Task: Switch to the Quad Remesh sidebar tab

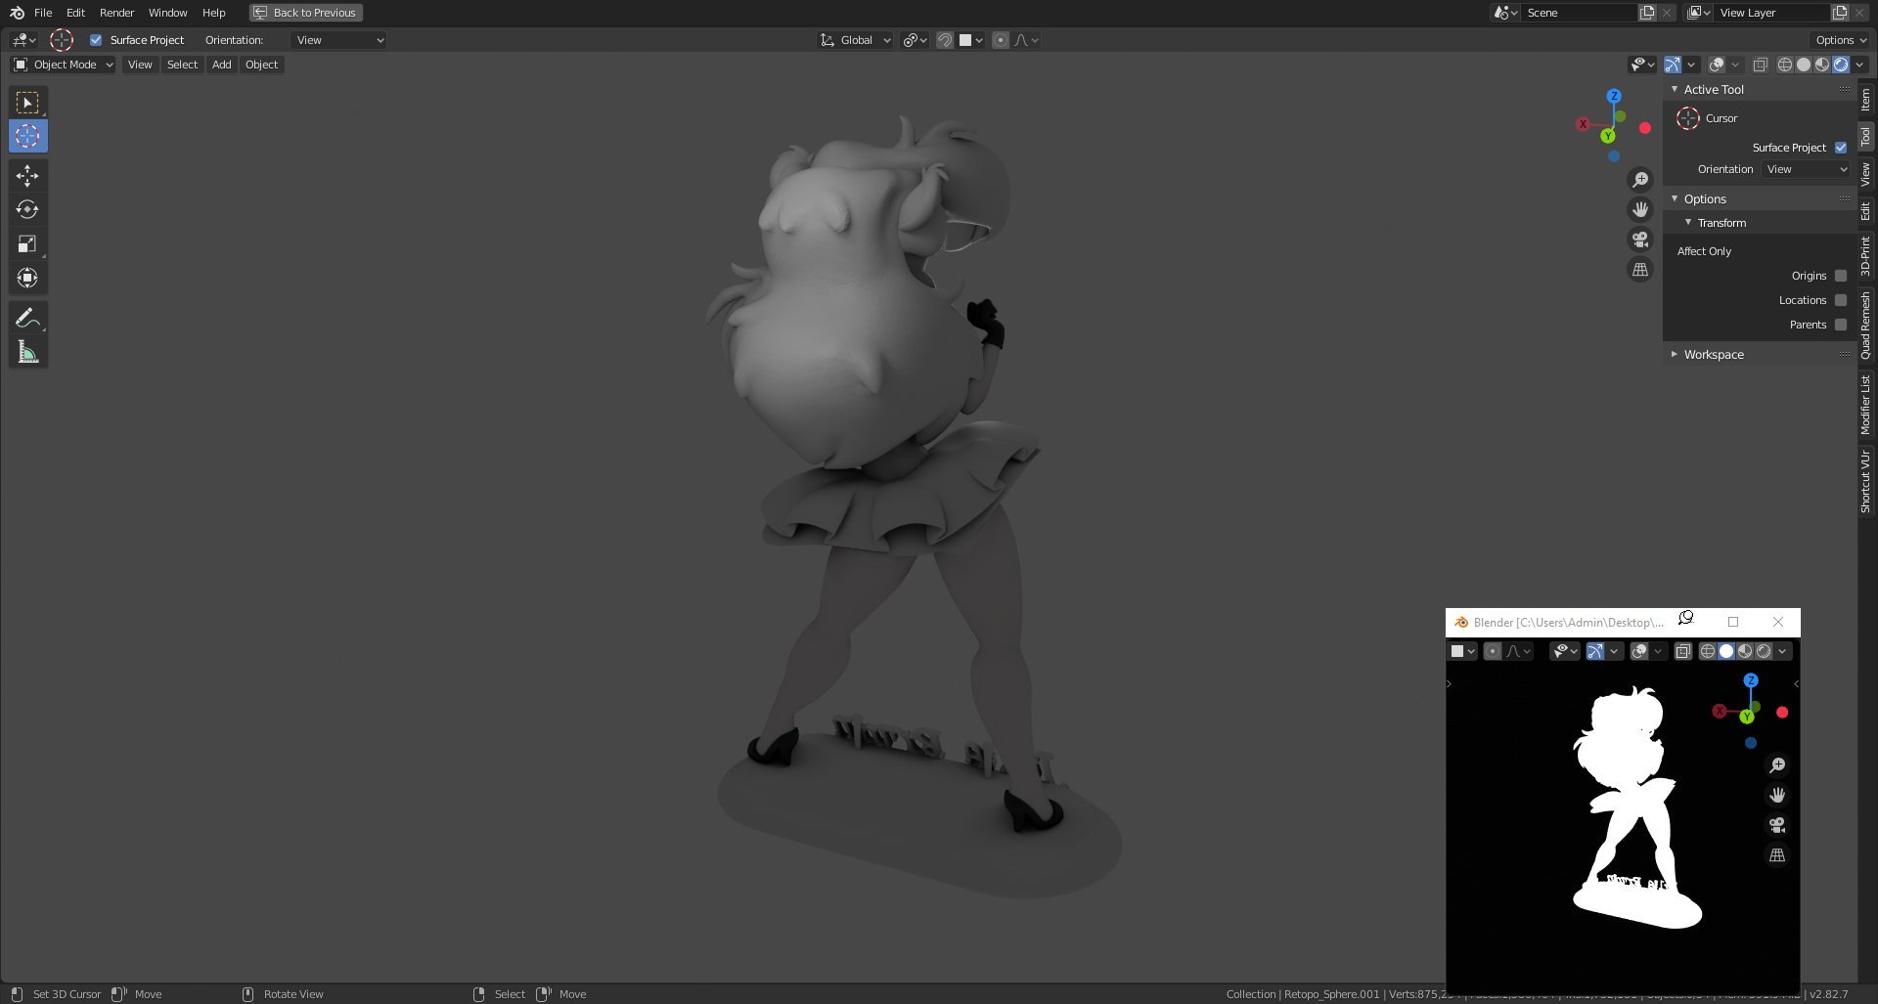Action: [1866, 325]
